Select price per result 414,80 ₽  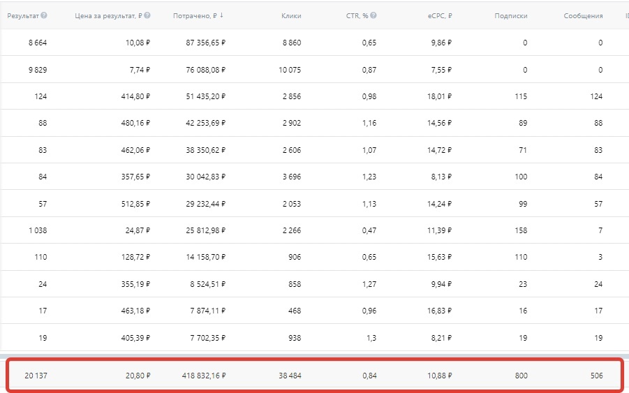135,96
